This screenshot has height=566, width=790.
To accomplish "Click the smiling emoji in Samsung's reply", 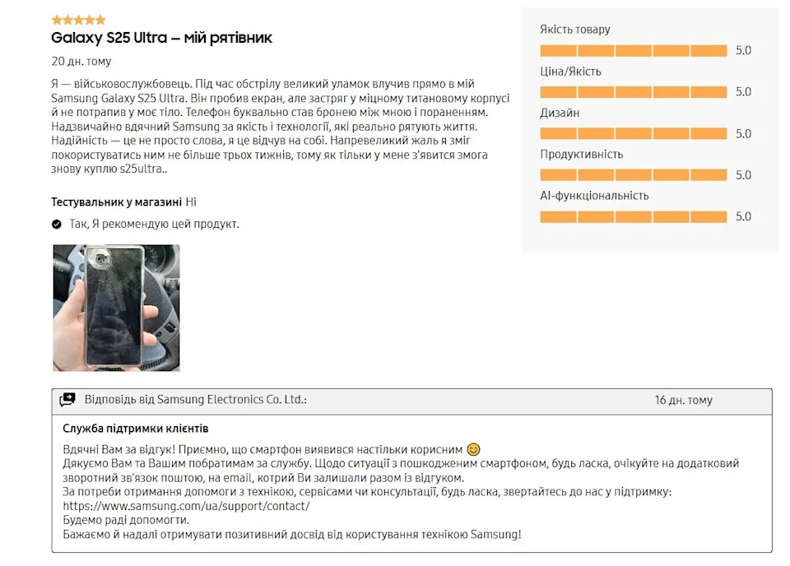I will point(473,450).
